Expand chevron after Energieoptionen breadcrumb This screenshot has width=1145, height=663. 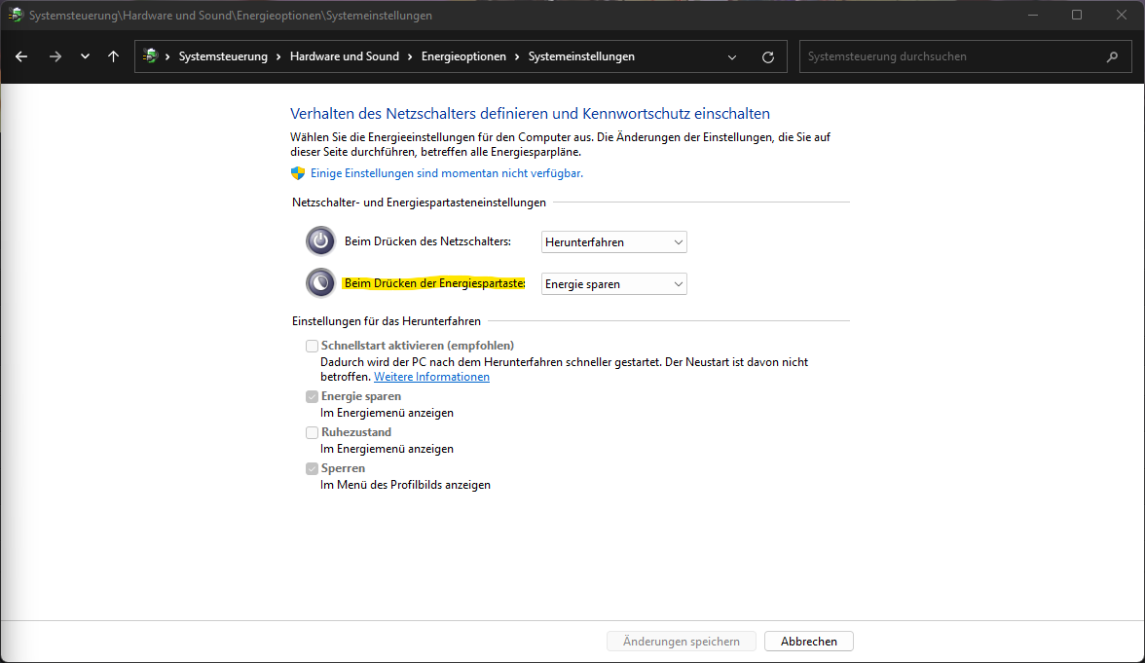tap(517, 56)
